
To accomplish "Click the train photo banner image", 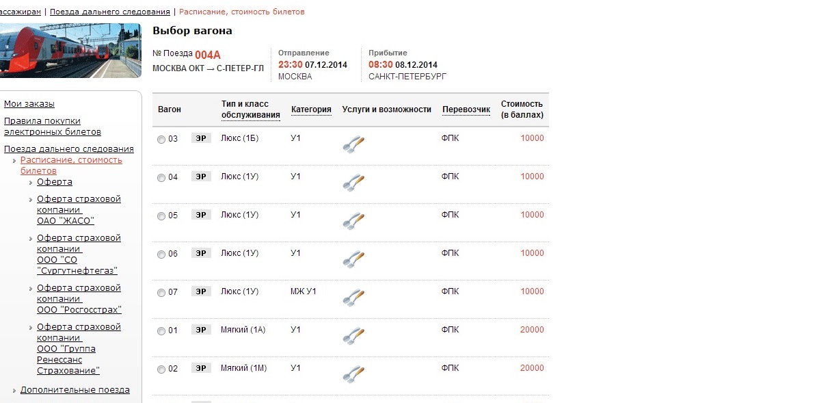I will (x=70, y=51).
